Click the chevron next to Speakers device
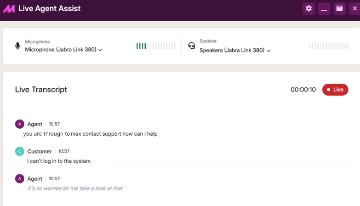Viewport: 360px width, 206px height. [x=269, y=51]
